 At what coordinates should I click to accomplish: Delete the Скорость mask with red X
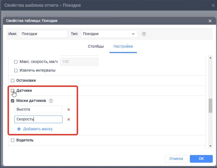tap(69, 120)
